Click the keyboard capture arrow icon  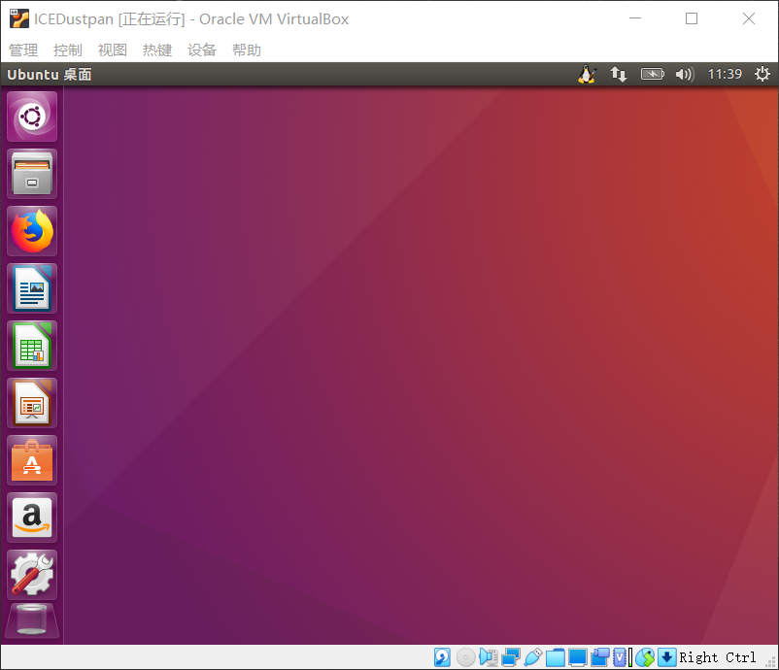(666, 657)
